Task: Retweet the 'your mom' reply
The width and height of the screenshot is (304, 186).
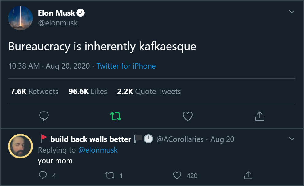Action: click(x=110, y=175)
